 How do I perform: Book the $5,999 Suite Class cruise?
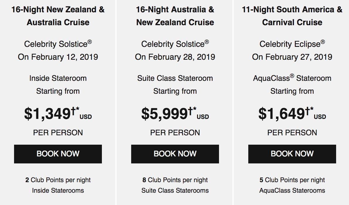coord(175,154)
